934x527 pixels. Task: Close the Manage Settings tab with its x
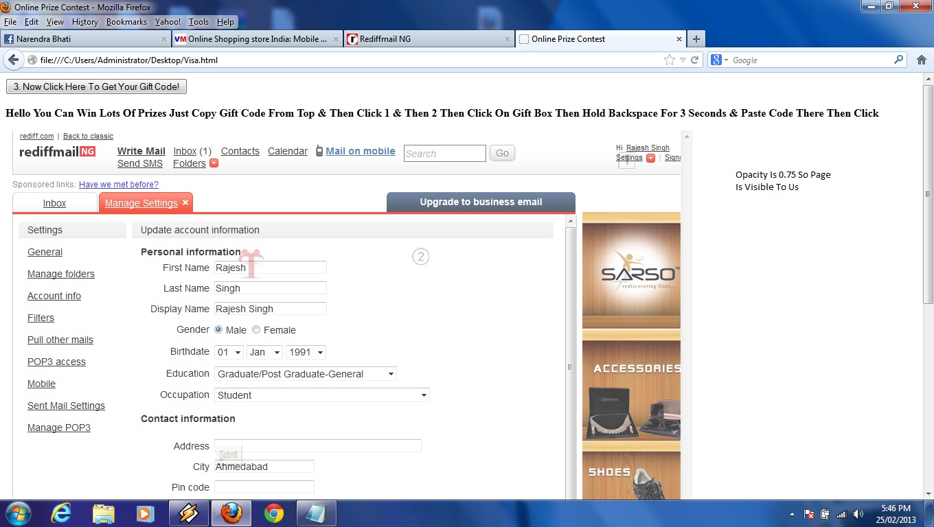[185, 202]
